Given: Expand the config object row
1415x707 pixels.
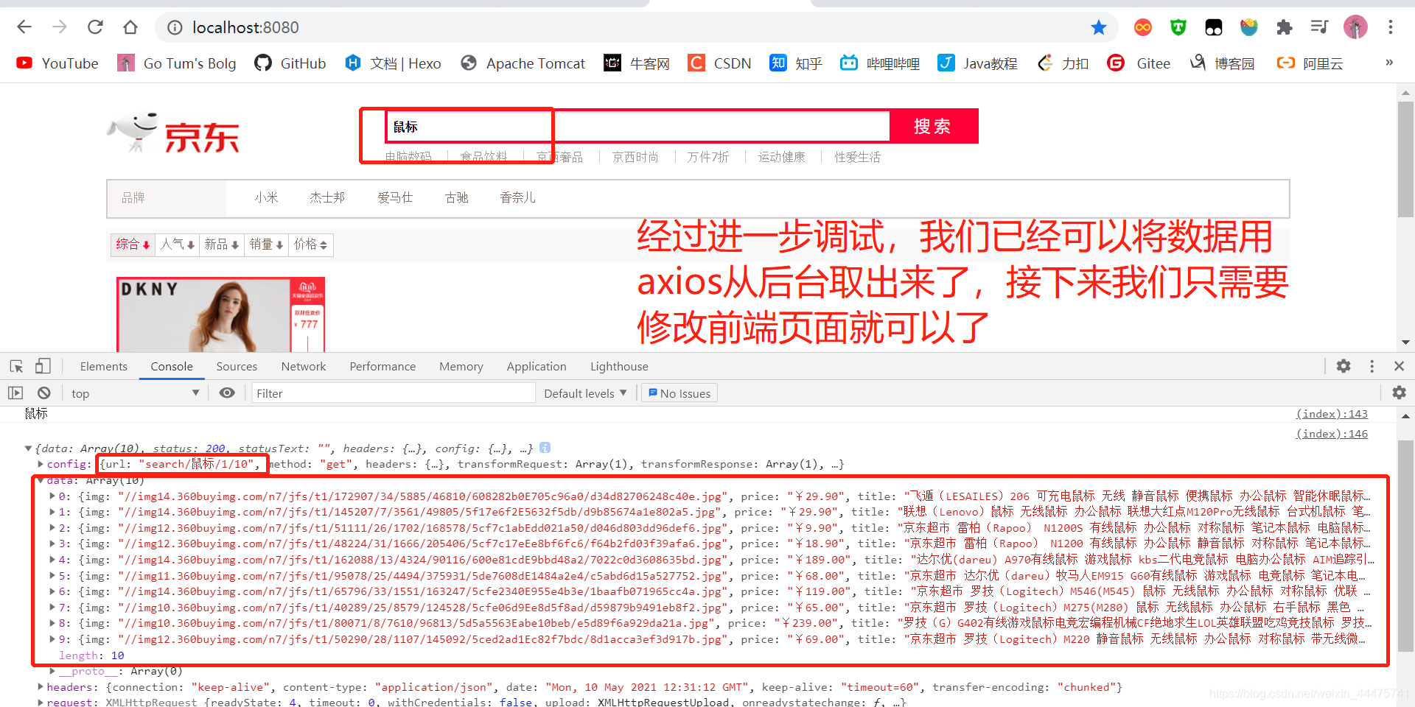Looking at the screenshot, I should pos(41,464).
